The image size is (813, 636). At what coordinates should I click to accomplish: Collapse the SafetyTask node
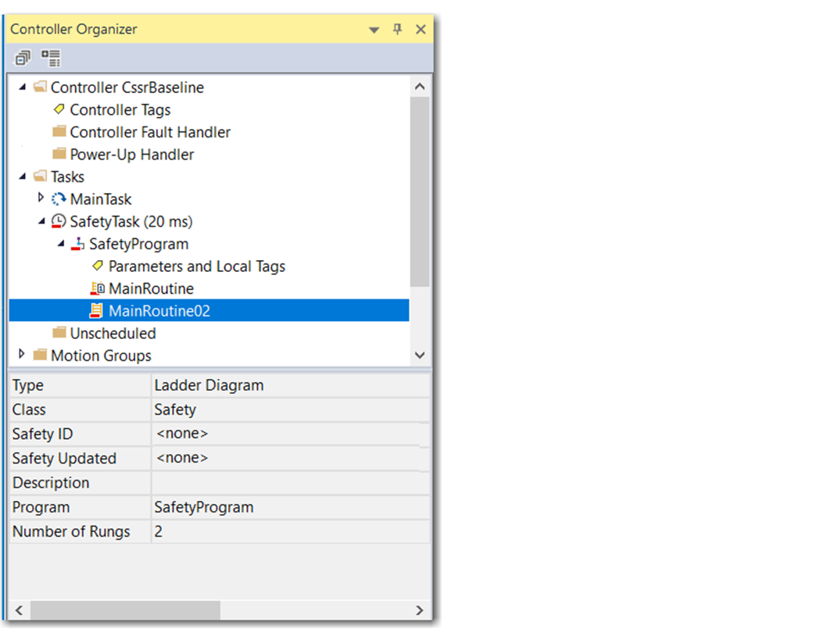[41, 221]
